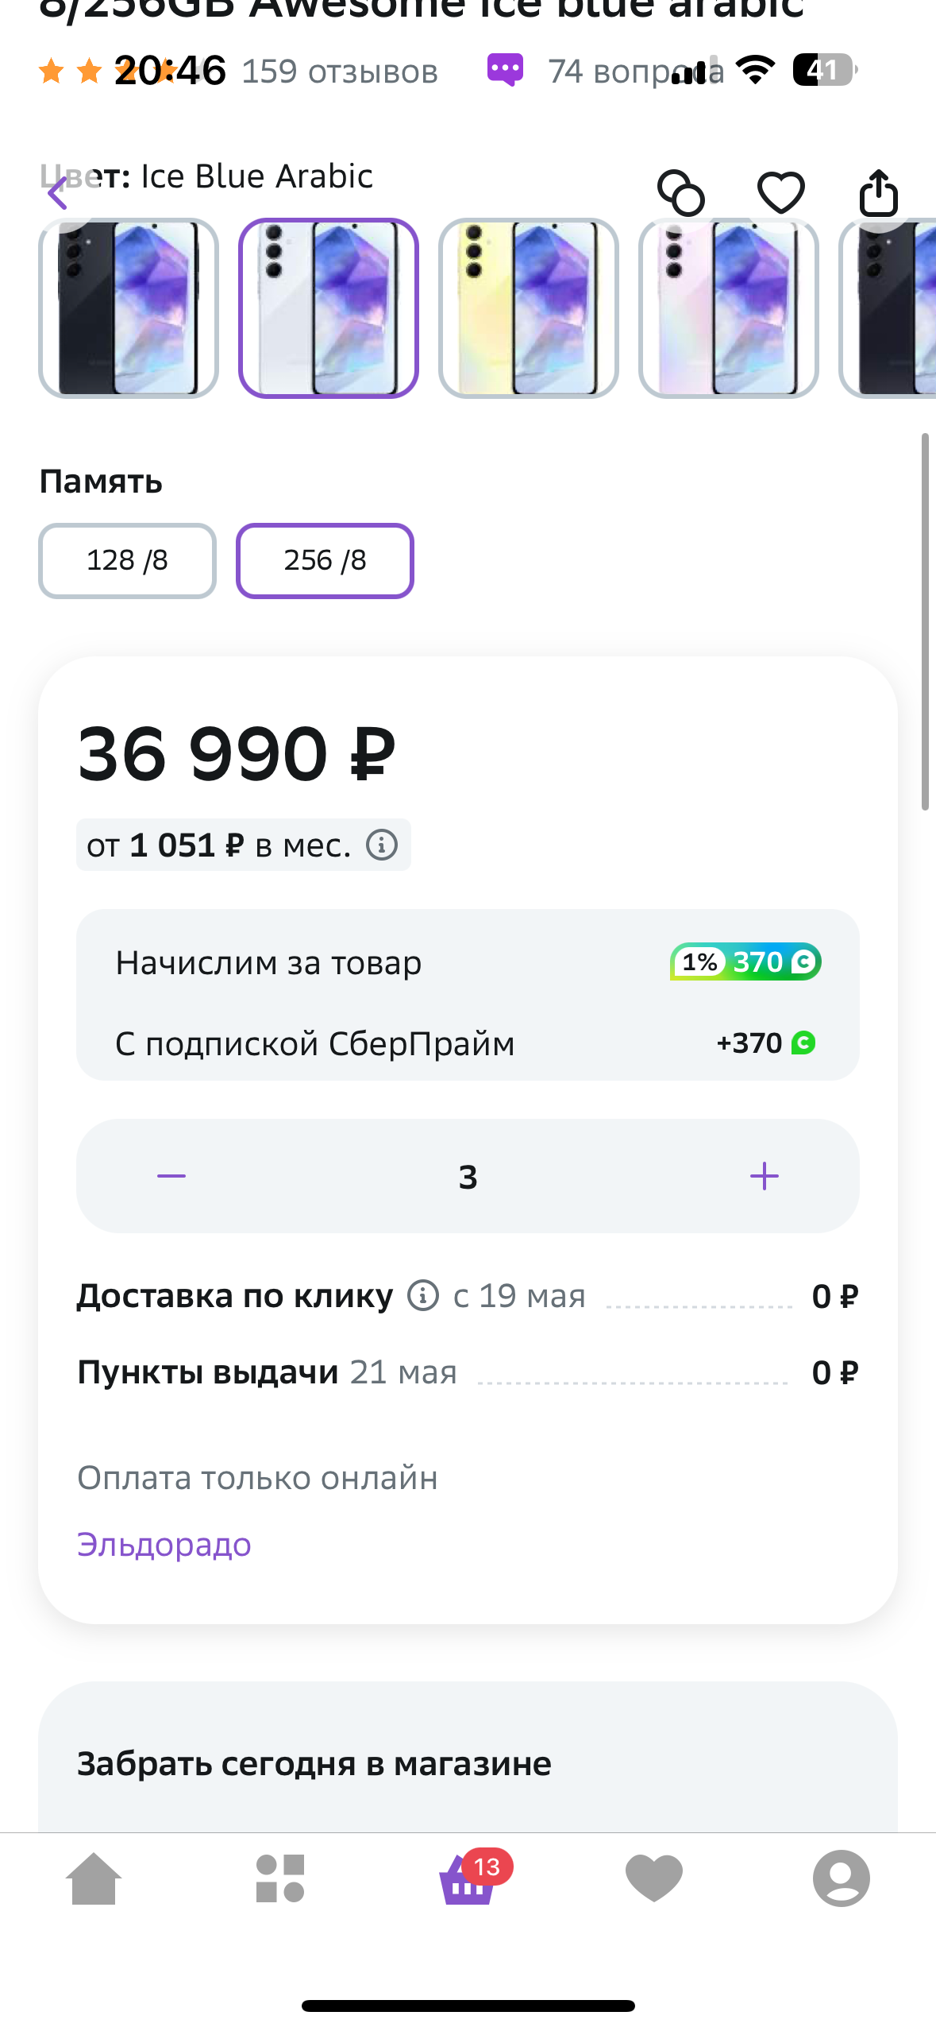936x2031 pixels.
Task: Open info icon beside Доставка по клику
Action: point(423,1295)
